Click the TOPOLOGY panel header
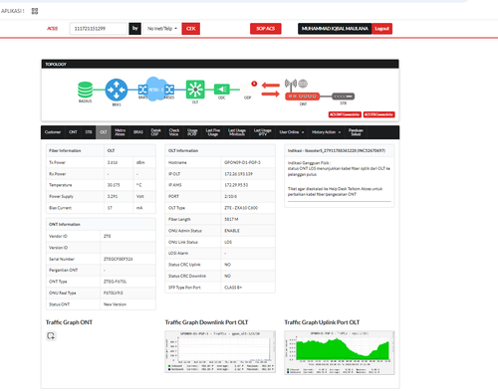The image size is (498, 391). 220,64
